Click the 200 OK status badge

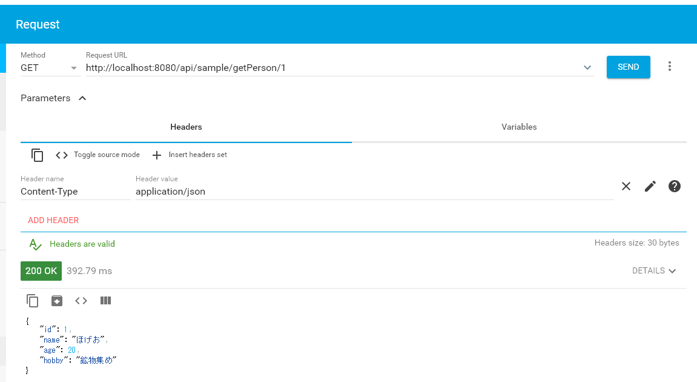pyautogui.click(x=41, y=270)
